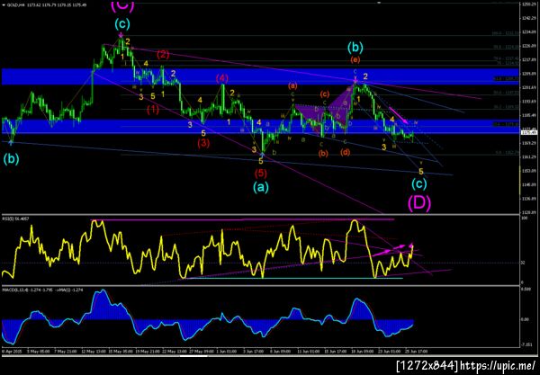Click the 1193.69 price axis value
Screen dimensions: 540x375
(528, 102)
